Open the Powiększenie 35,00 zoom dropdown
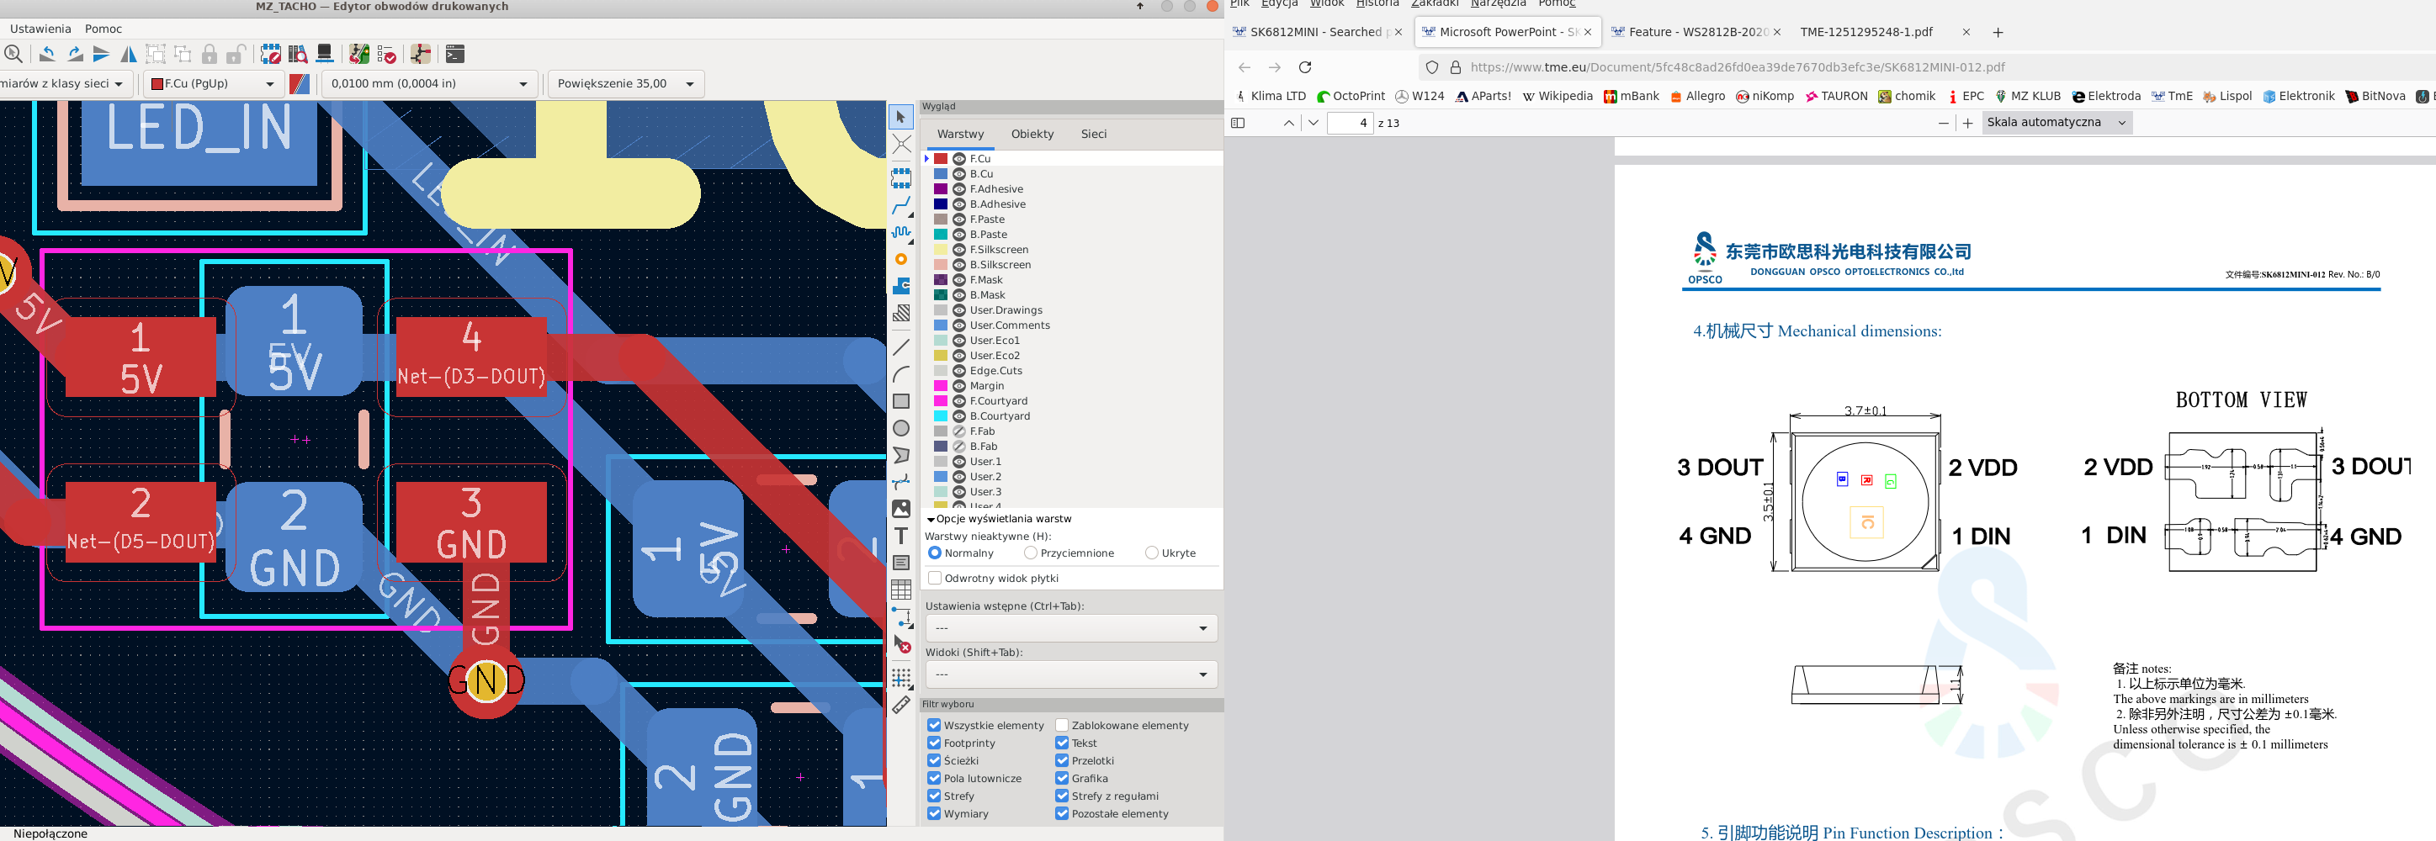 click(626, 84)
